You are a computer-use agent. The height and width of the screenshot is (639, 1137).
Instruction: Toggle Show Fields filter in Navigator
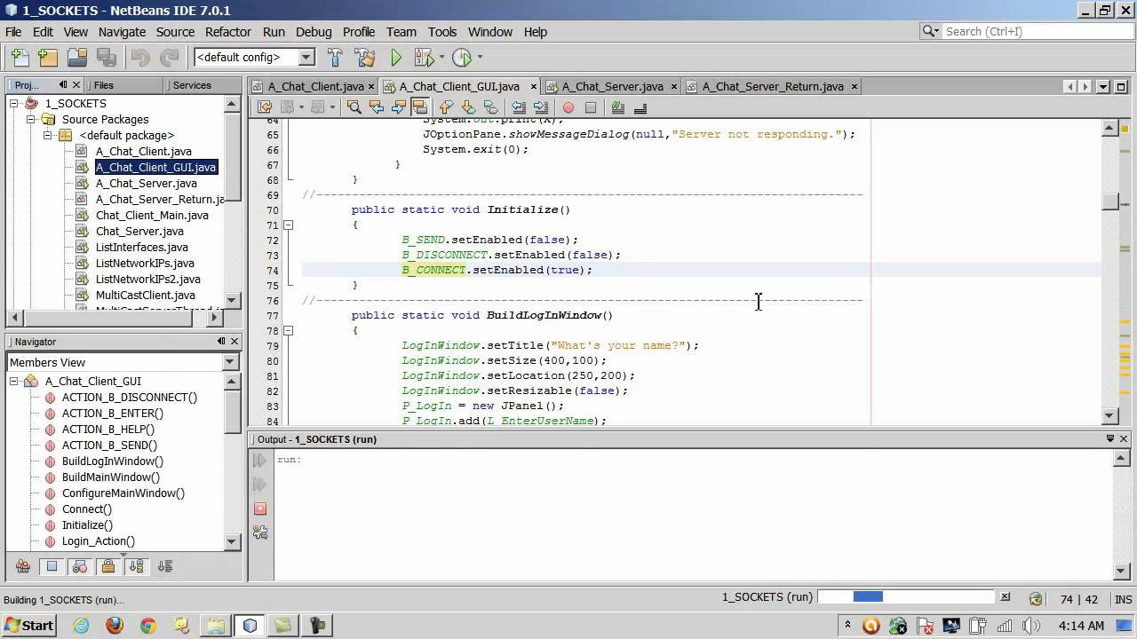pyautogui.click(x=52, y=566)
